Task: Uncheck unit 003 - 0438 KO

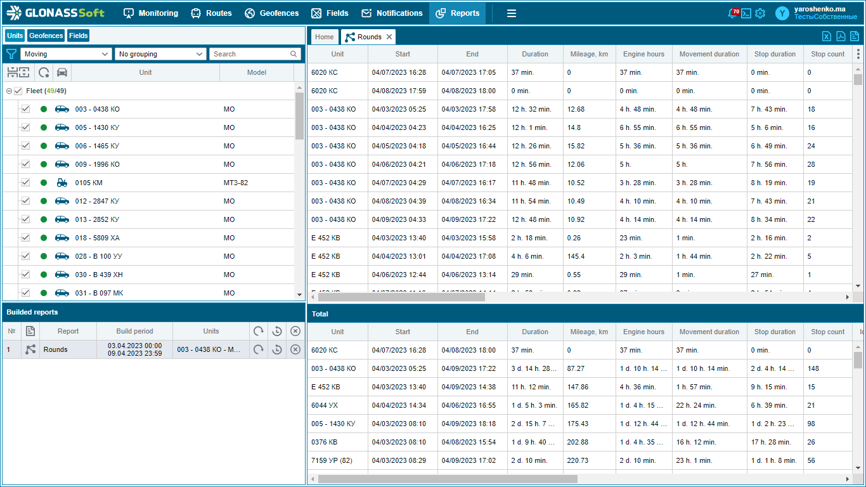Action: point(25,109)
